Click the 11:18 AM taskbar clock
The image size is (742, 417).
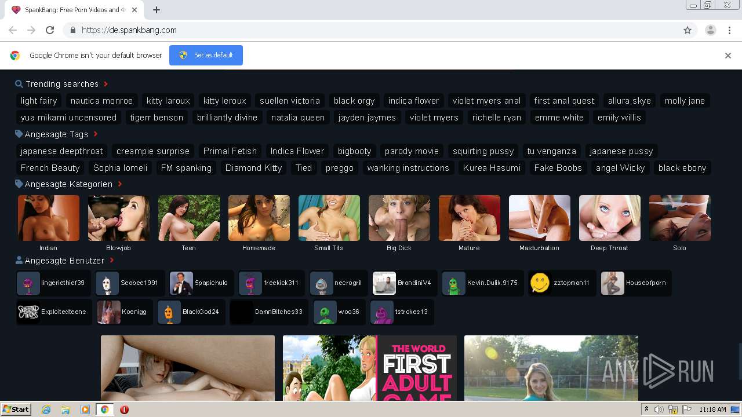tap(712, 409)
